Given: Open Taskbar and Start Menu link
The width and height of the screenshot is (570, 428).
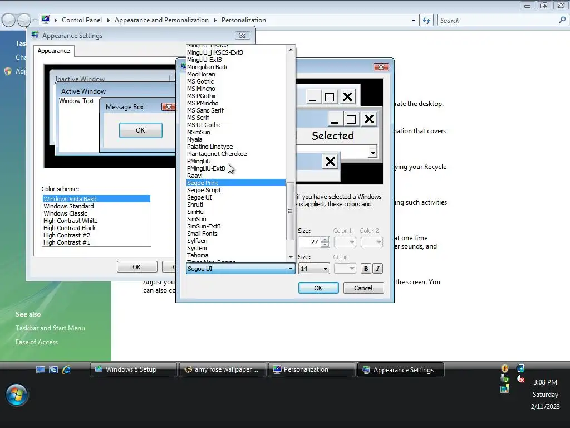Looking at the screenshot, I should tap(50, 328).
